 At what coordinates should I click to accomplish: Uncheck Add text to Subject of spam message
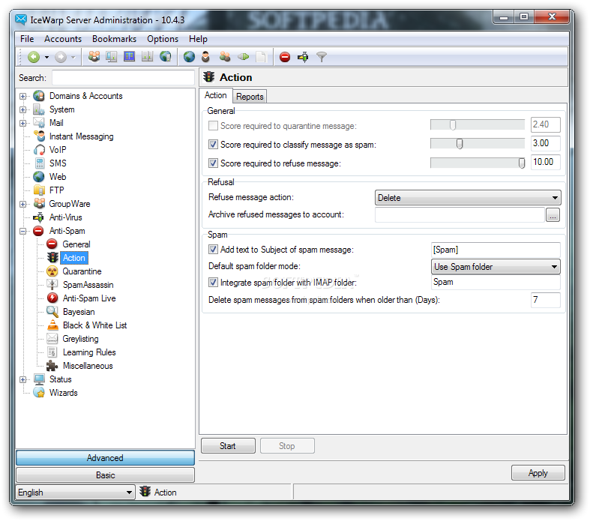(x=213, y=250)
